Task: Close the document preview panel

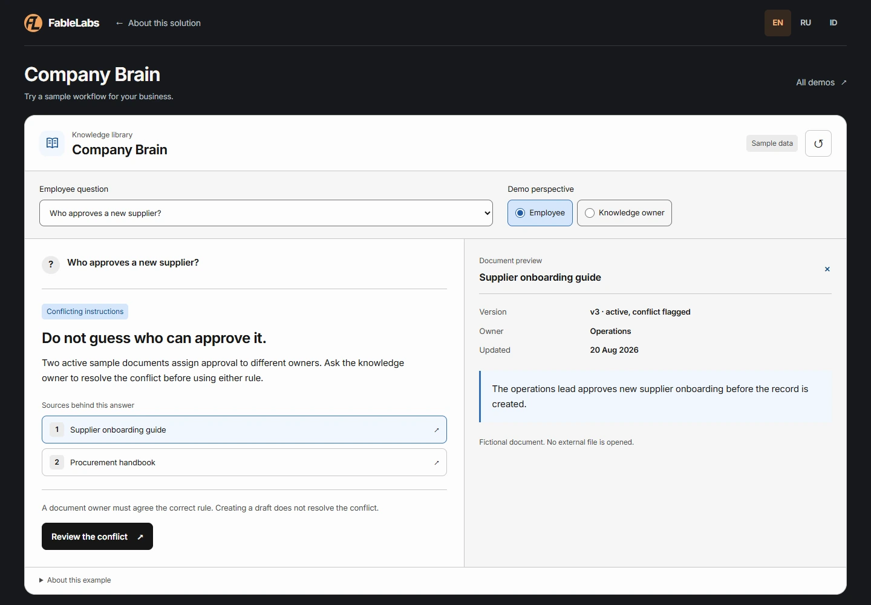Action: click(827, 269)
